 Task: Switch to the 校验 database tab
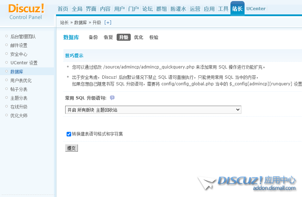(154, 37)
